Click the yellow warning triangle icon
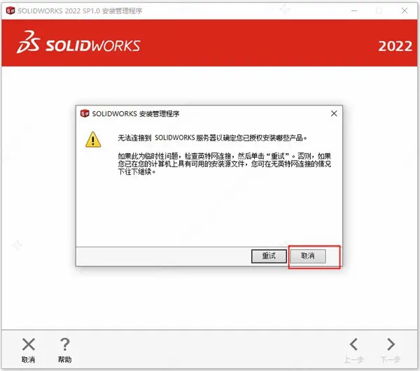This screenshot has width=420, height=371. [93, 140]
